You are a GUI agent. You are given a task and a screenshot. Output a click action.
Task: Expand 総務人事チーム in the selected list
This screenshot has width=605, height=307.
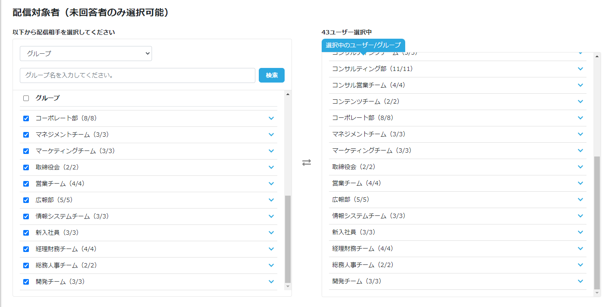[x=580, y=265]
